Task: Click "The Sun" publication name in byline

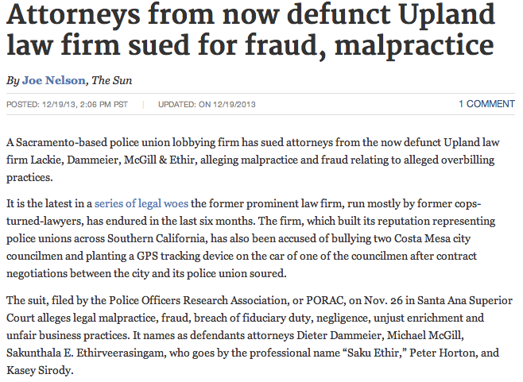Action: pyautogui.click(x=112, y=79)
